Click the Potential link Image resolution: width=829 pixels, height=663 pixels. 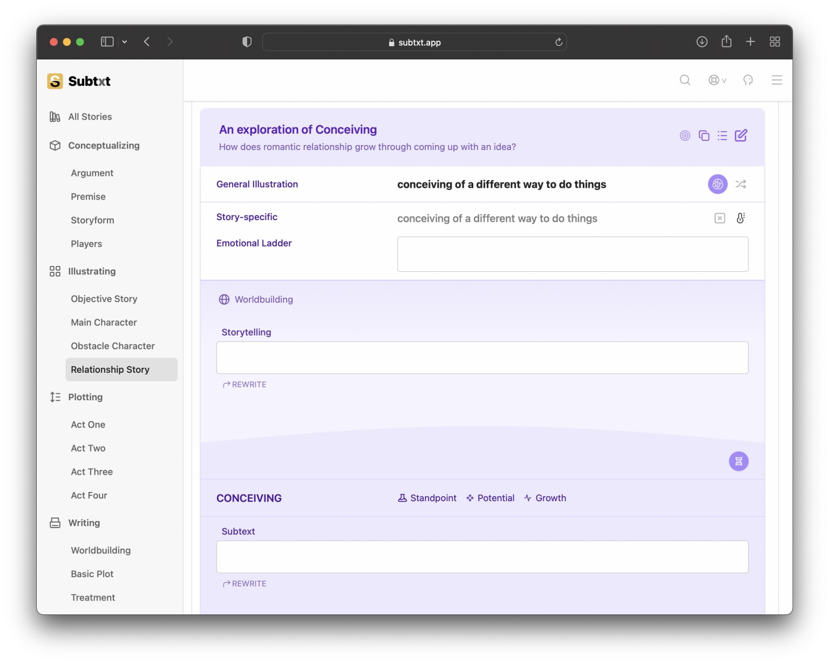point(491,498)
